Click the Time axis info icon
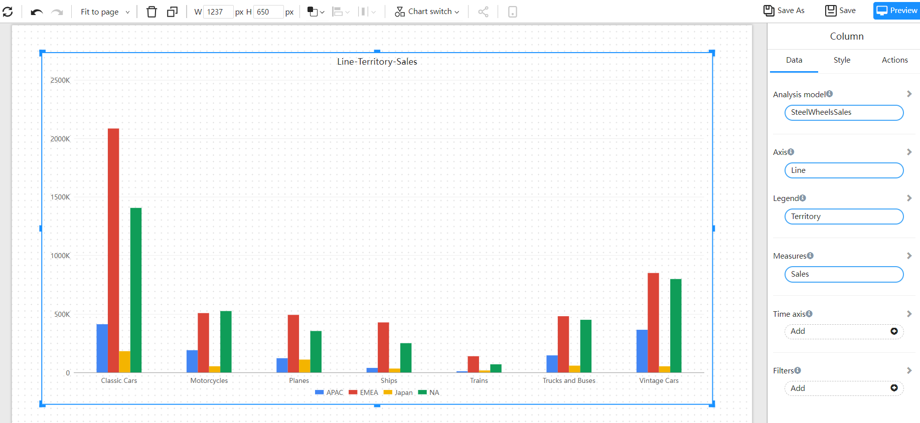 pos(809,314)
